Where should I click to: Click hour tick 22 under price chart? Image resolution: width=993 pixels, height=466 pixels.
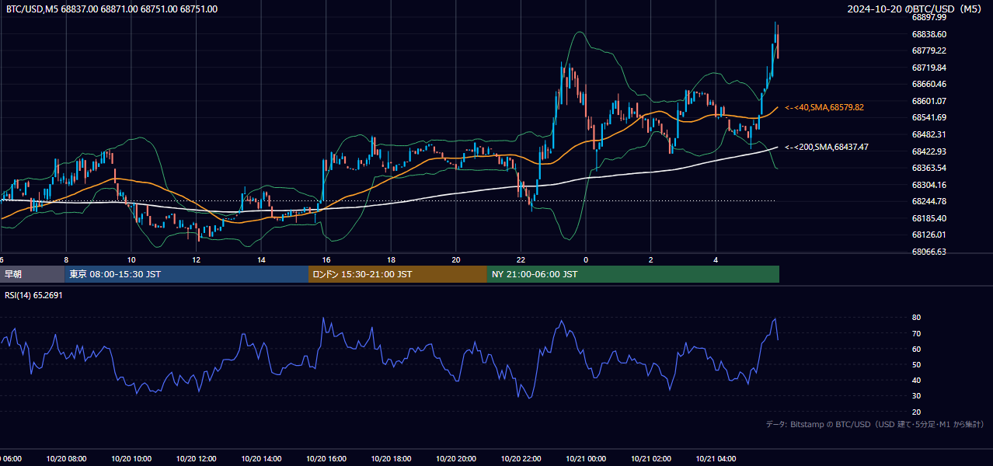pos(521,259)
